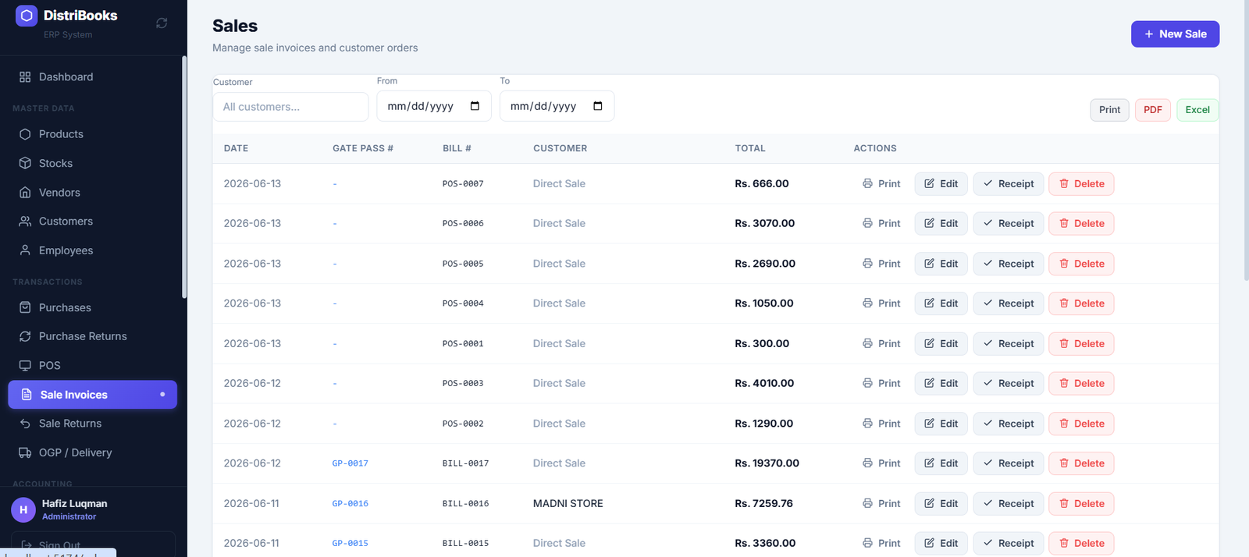Delete invoice POS-0006

(1081, 224)
